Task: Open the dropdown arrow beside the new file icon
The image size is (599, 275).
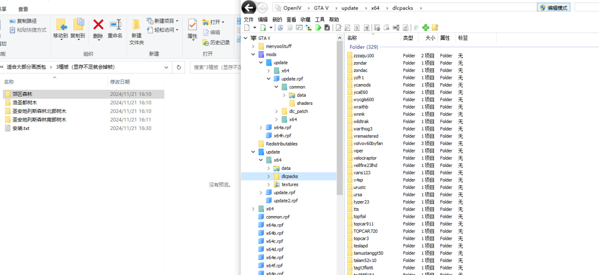Action: click(255, 28)
